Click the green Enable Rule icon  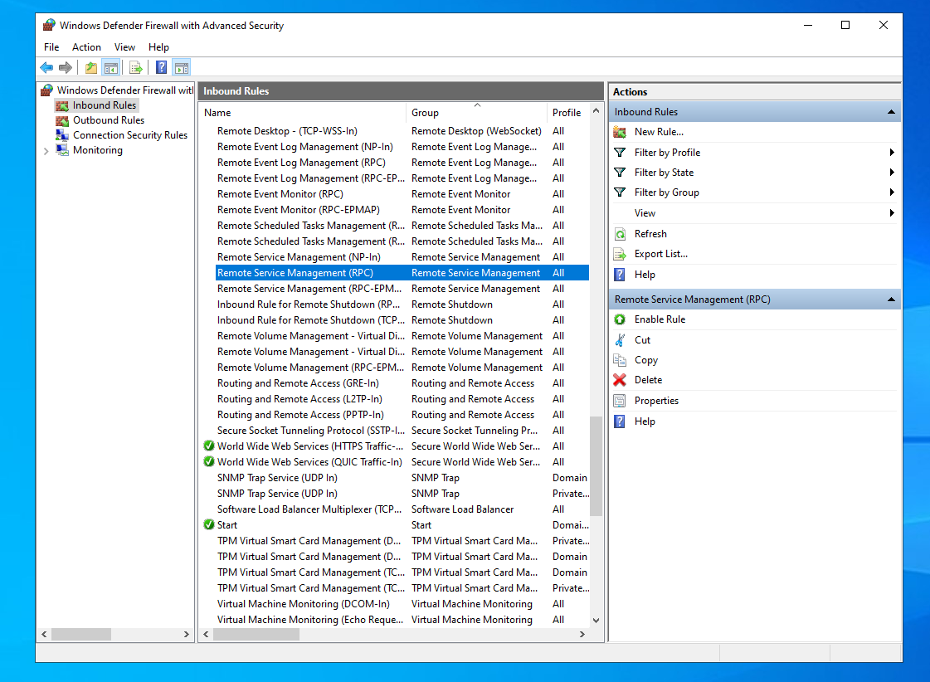coord(620,319)
